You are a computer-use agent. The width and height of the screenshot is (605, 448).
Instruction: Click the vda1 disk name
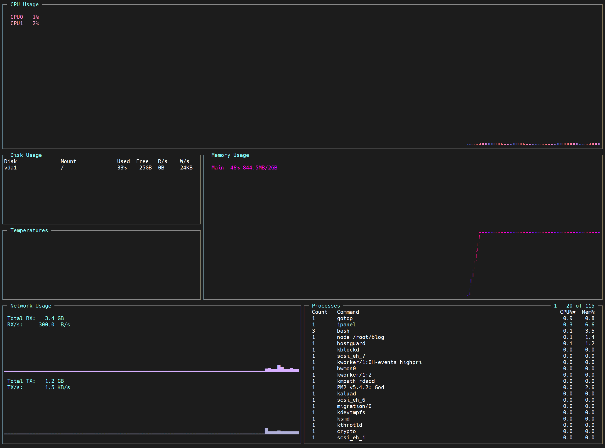coord(10,168)
